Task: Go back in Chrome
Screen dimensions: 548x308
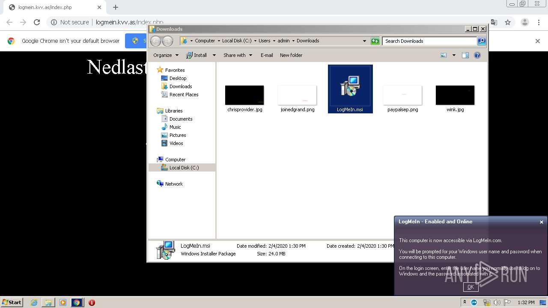Action: point(9,22)
